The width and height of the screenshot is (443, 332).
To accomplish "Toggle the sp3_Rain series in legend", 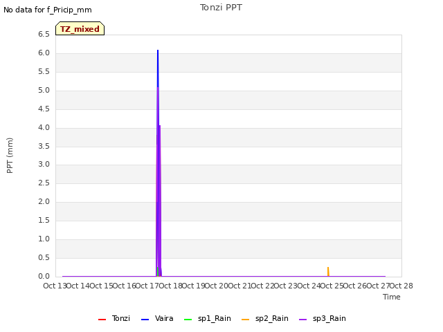I will pos(323,318).
